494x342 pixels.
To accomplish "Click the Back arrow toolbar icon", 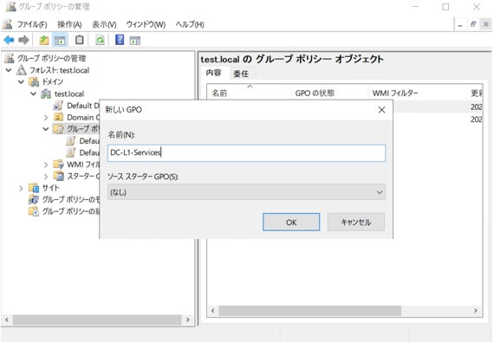I will tap(9, 40).
